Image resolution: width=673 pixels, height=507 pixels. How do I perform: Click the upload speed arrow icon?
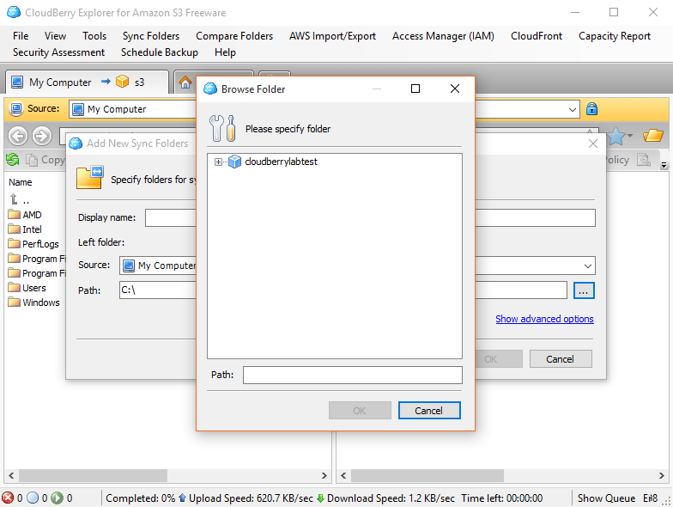(182, 498)
